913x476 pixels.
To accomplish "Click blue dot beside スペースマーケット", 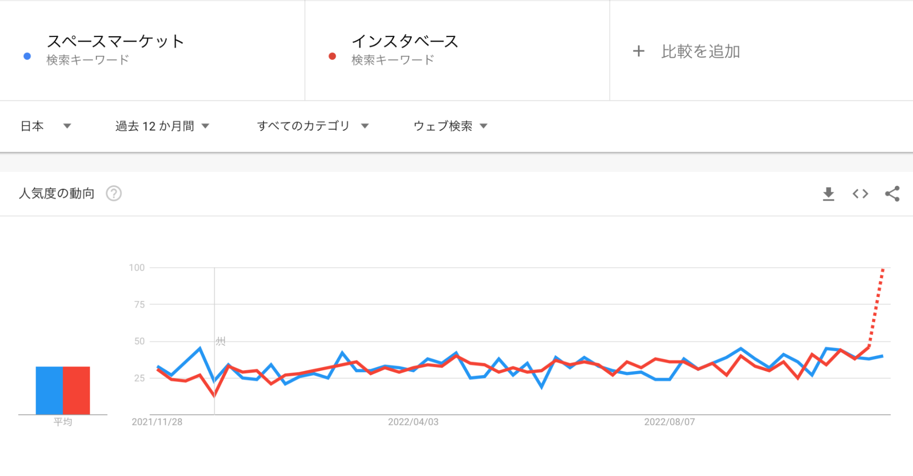I will [27, 56].
